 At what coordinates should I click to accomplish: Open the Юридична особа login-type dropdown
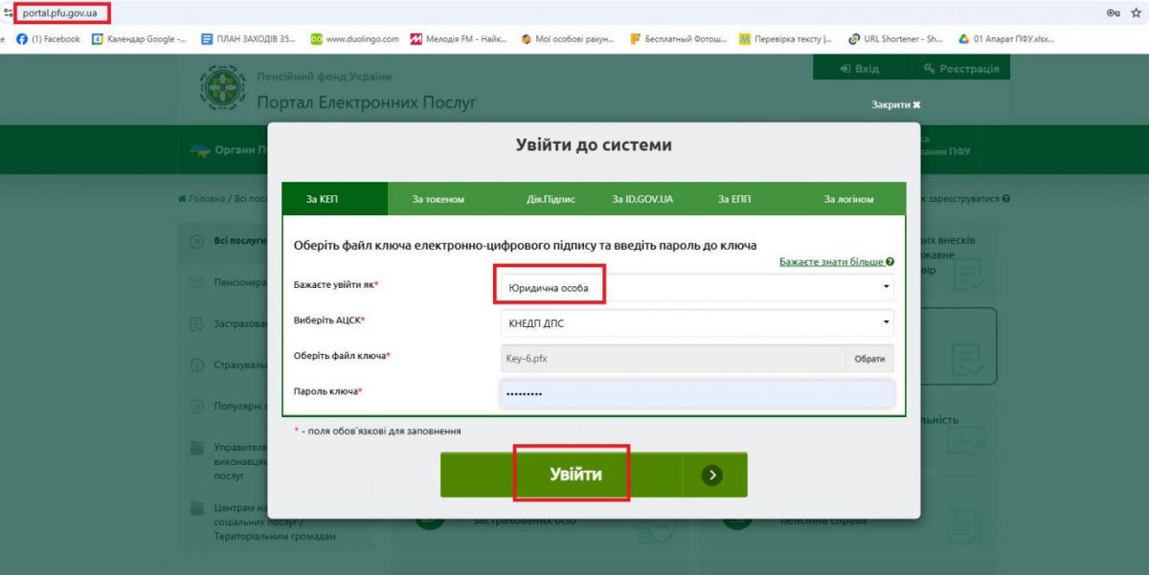pyautogui.click(x=697, y=287)
